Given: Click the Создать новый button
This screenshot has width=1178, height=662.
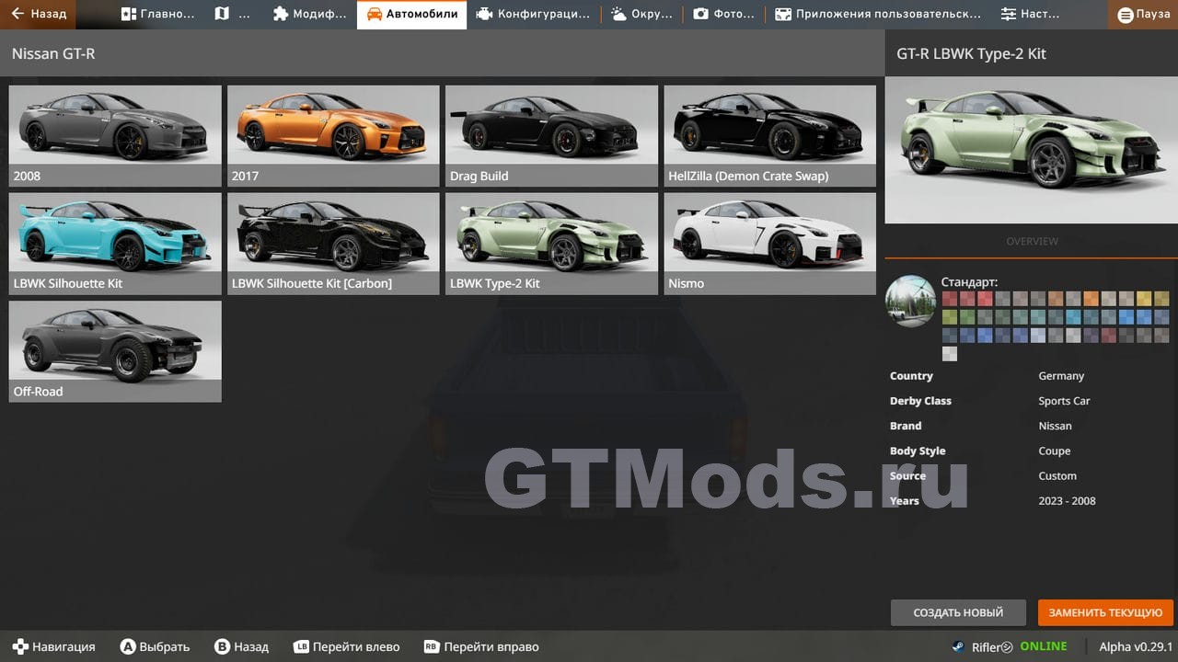Looking at the screenshot, I should (958, 612).
